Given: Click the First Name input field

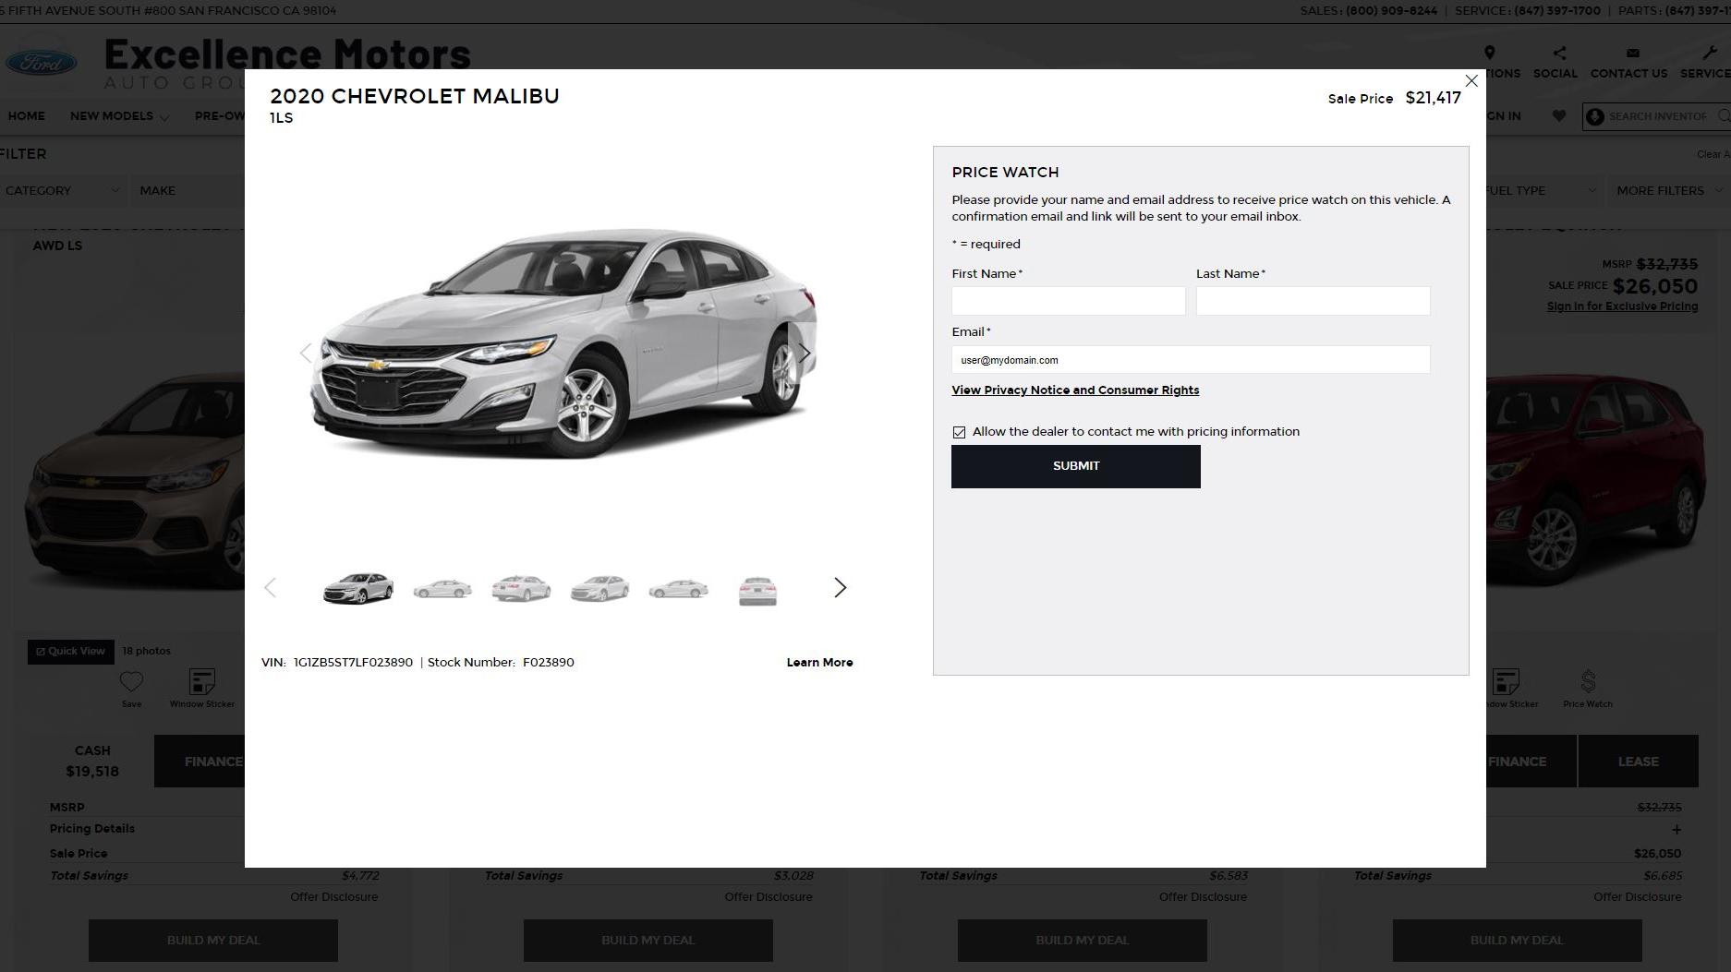Looking at the screenshot, I should [x=1069, y=301].
